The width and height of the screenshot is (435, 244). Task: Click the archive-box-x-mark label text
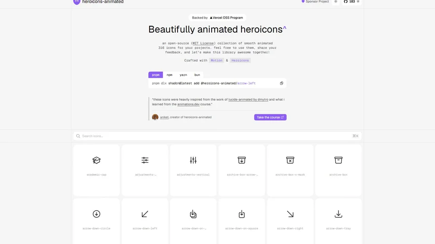(x=290, y=174)
